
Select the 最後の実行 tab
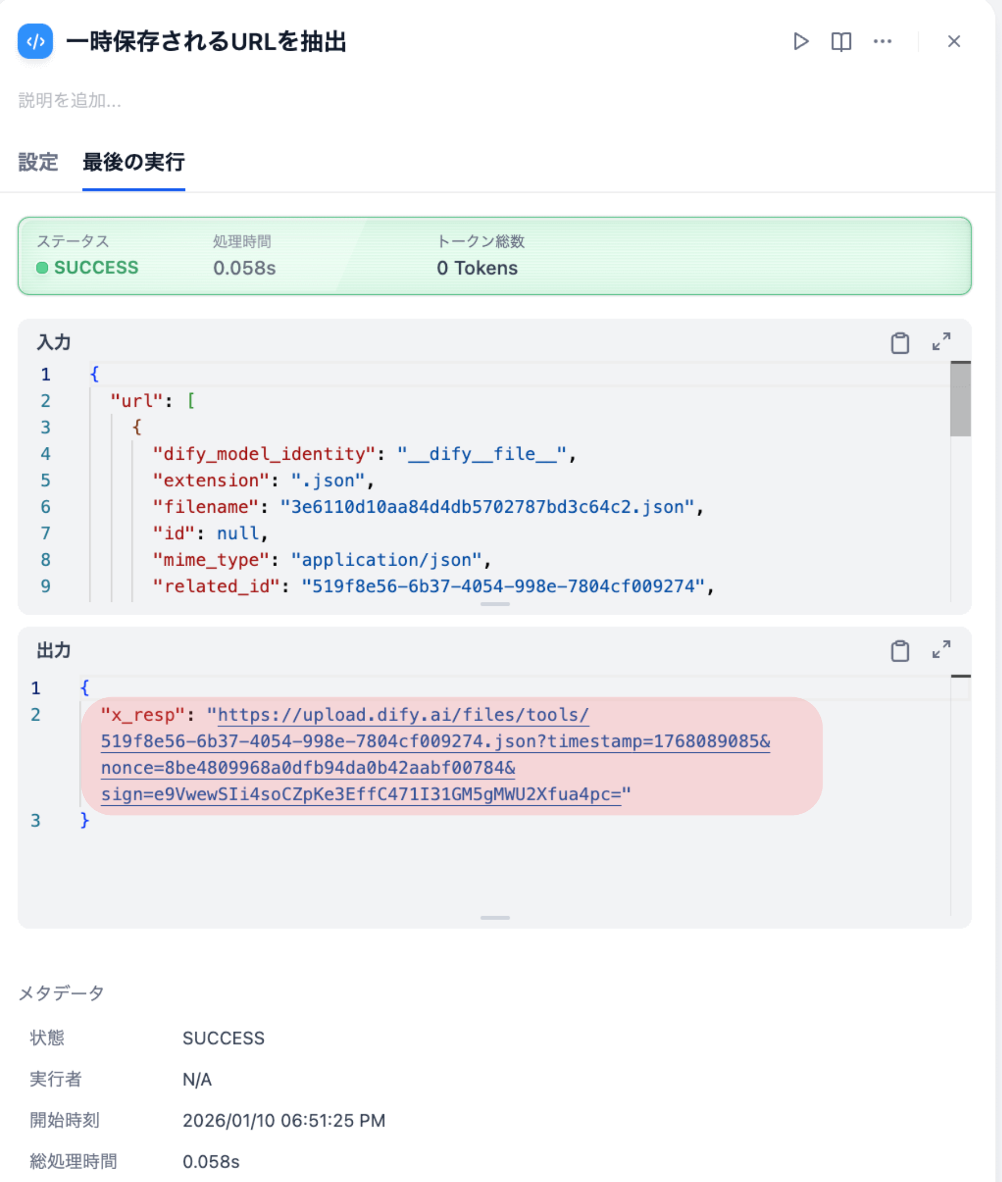point(134,162)
